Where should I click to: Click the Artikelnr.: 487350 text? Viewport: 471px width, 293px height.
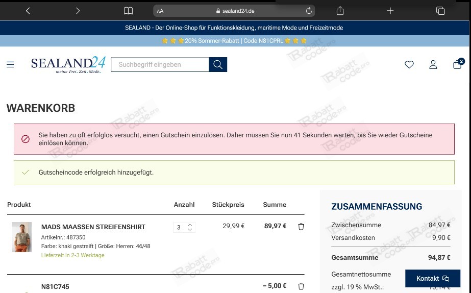click(x=63, y=237)
